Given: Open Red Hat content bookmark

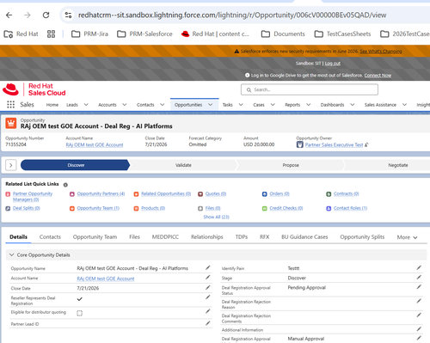Looking at the screenshot, I should pos(215,34).
